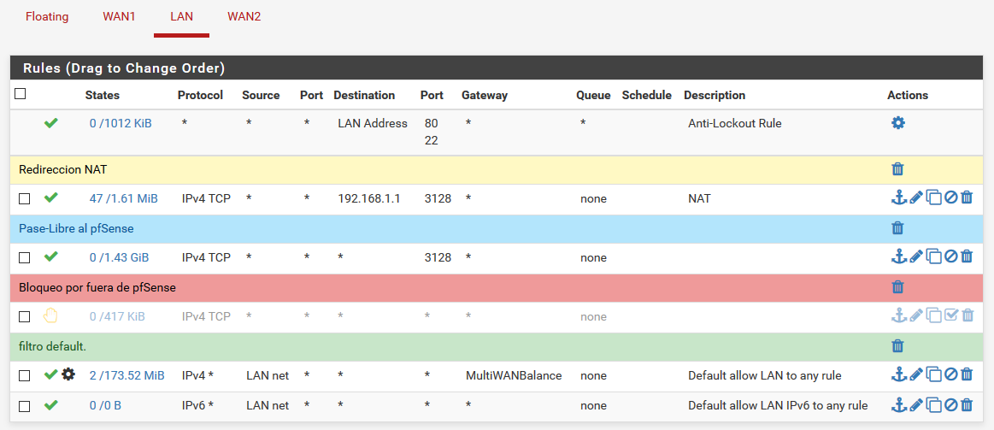Toggle the select-all checkbox in header
The image size is (994, 430).
21,94
